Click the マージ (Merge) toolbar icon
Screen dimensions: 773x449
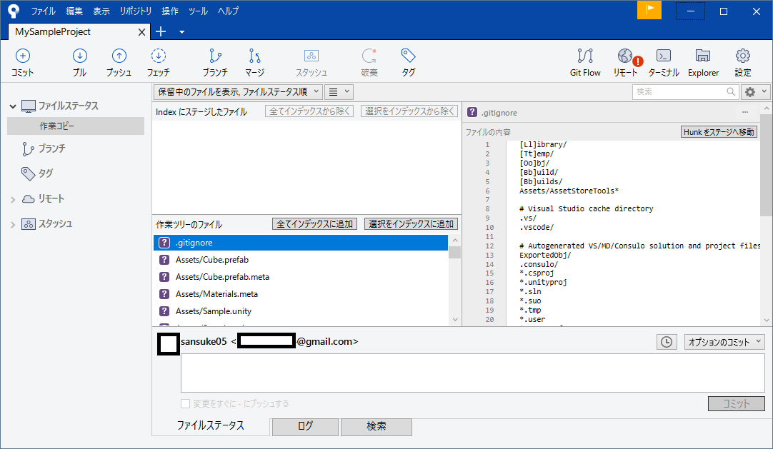(x=254, y=61)
